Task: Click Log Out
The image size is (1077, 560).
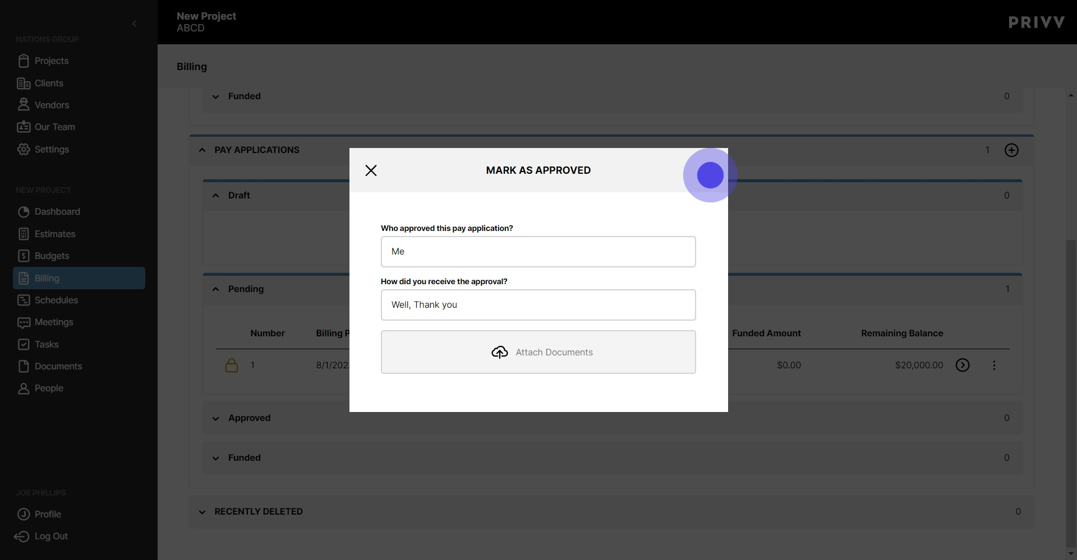Action: (51, 536)
